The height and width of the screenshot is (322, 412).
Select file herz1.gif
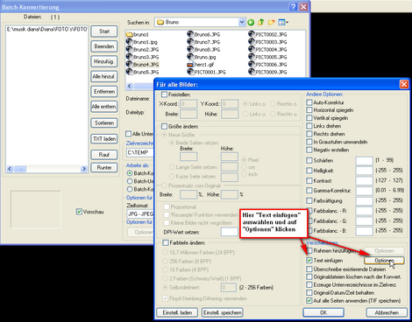pos(201,65)
